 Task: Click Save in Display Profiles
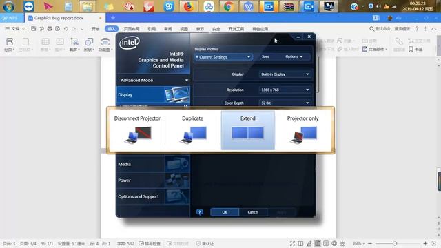tap(265, 56)
